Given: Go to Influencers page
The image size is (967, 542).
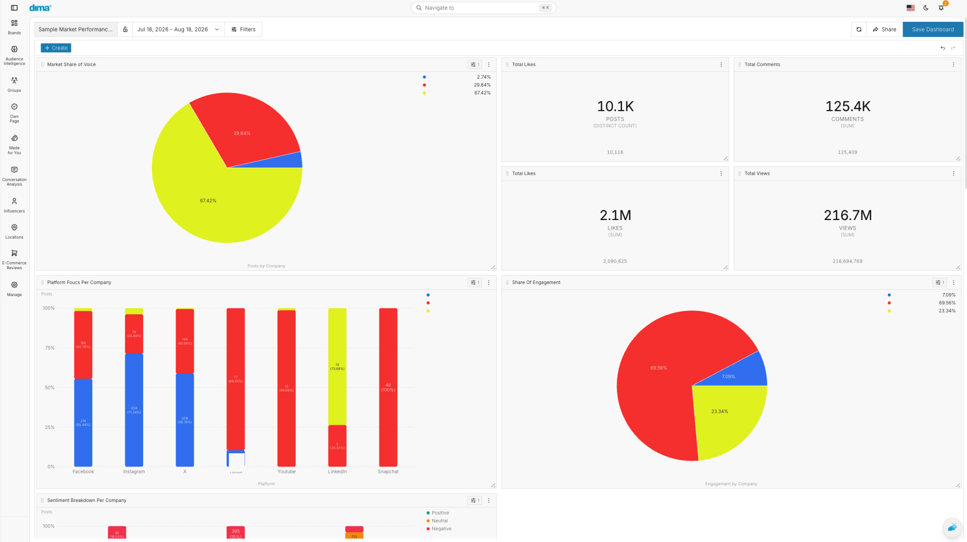Looking at the screenshot, I should click(14, 205).
